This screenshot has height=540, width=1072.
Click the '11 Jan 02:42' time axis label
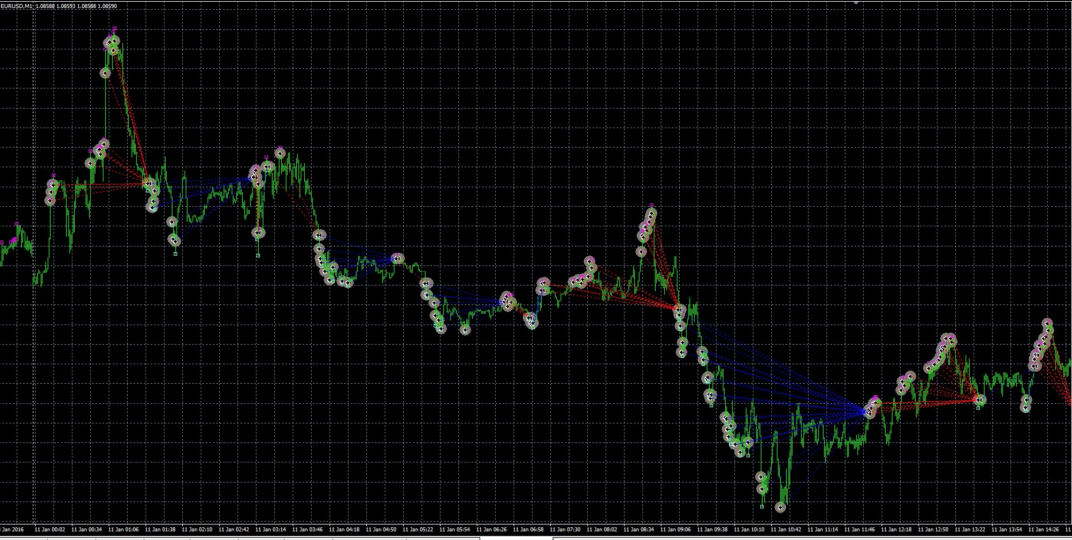click(x=234, y=530)
